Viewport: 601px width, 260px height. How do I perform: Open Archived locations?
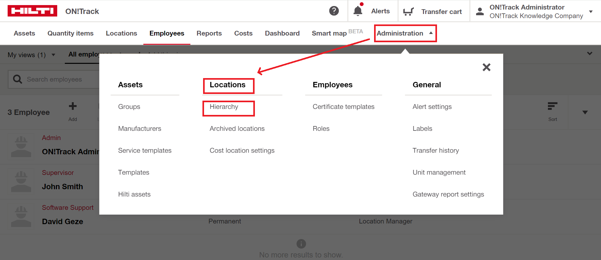pyautogui.click(x=237, y=129)
